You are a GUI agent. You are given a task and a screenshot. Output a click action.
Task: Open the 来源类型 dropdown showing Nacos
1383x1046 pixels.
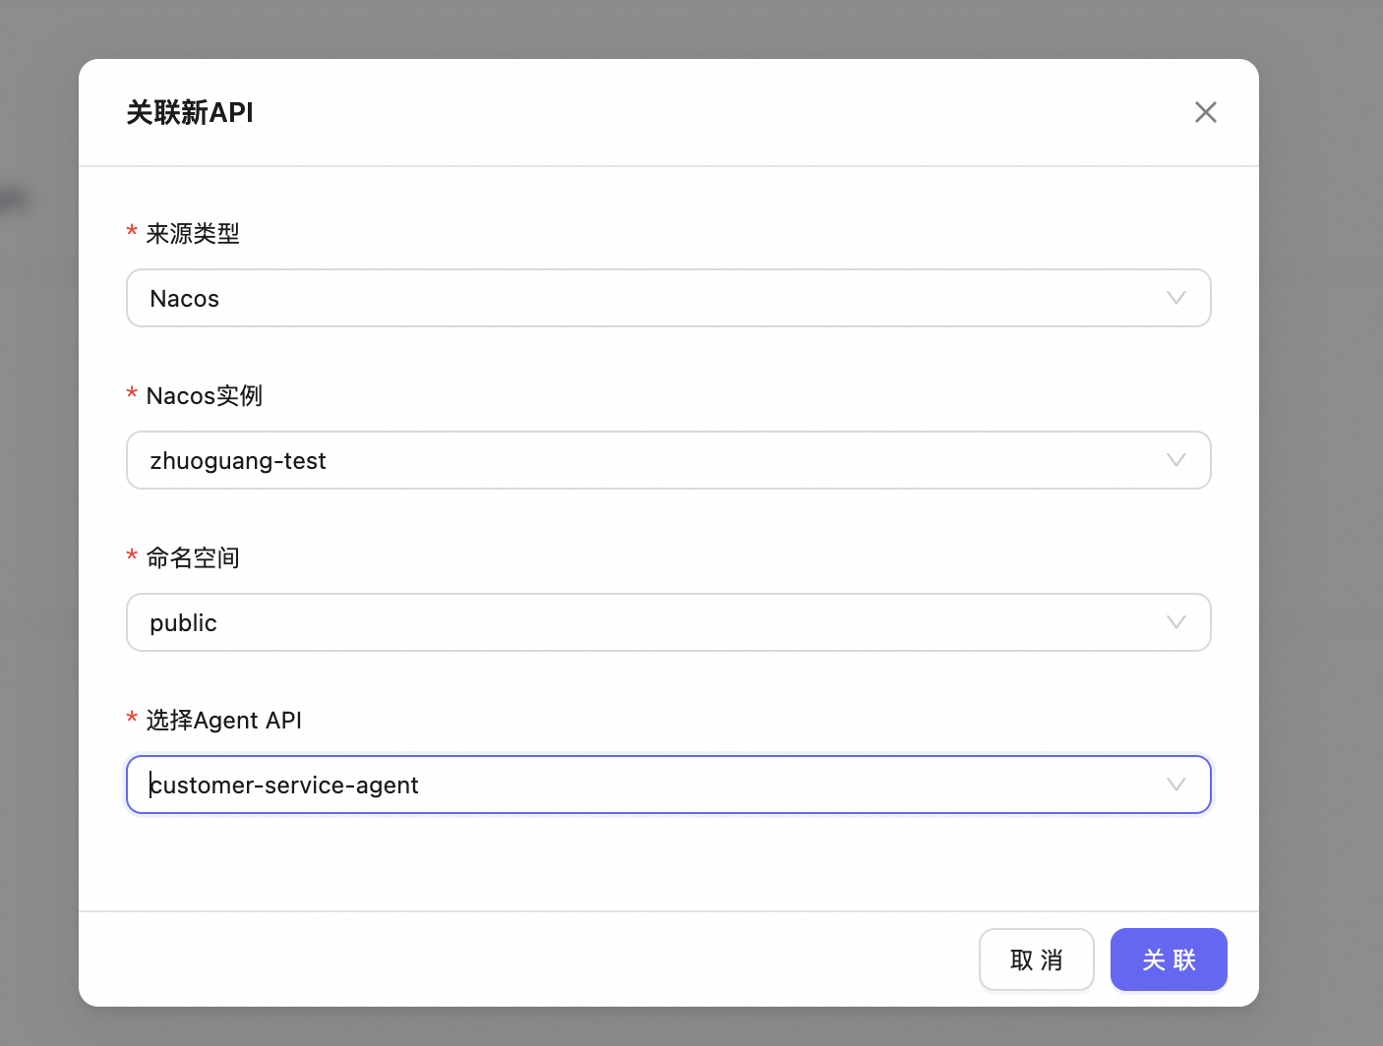click(x=649, y=298)
